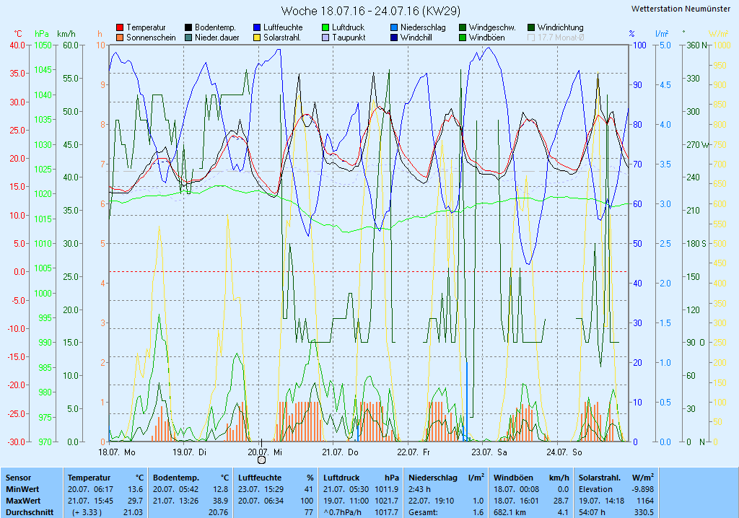Click the Luftfeuchte column header in table

click(260, 478)
